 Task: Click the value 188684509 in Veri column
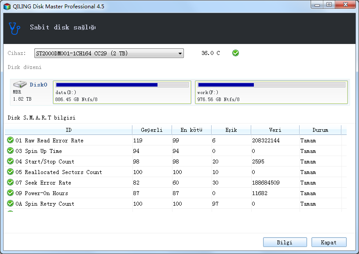pos(266,182)
